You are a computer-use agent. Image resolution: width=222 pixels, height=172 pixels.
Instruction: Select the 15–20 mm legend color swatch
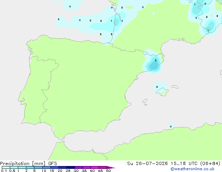(55, 167)
